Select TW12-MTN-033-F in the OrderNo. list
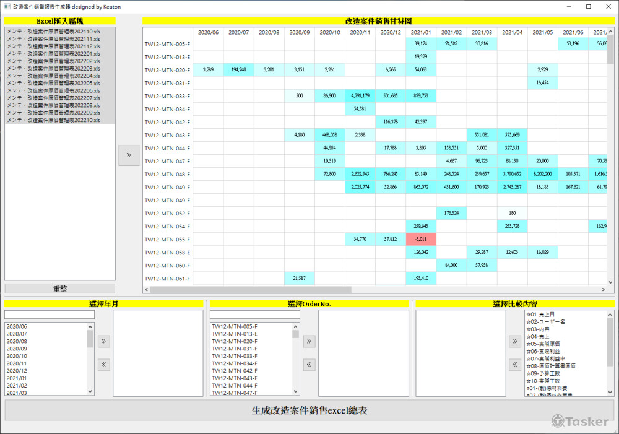Image resolution: width=619 pixels, height=434 pixels. (x=235, y=356)
